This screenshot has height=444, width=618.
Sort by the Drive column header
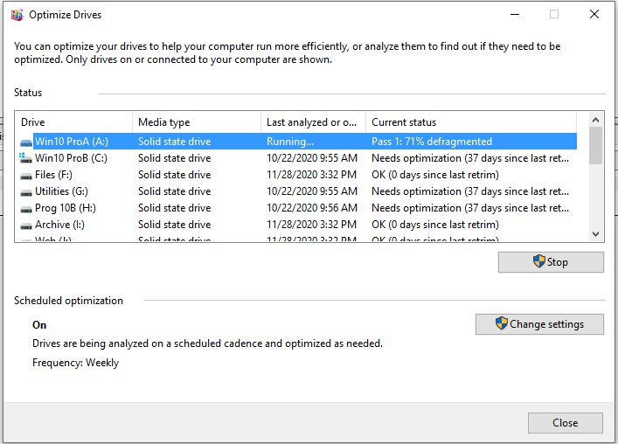(74, 122)
